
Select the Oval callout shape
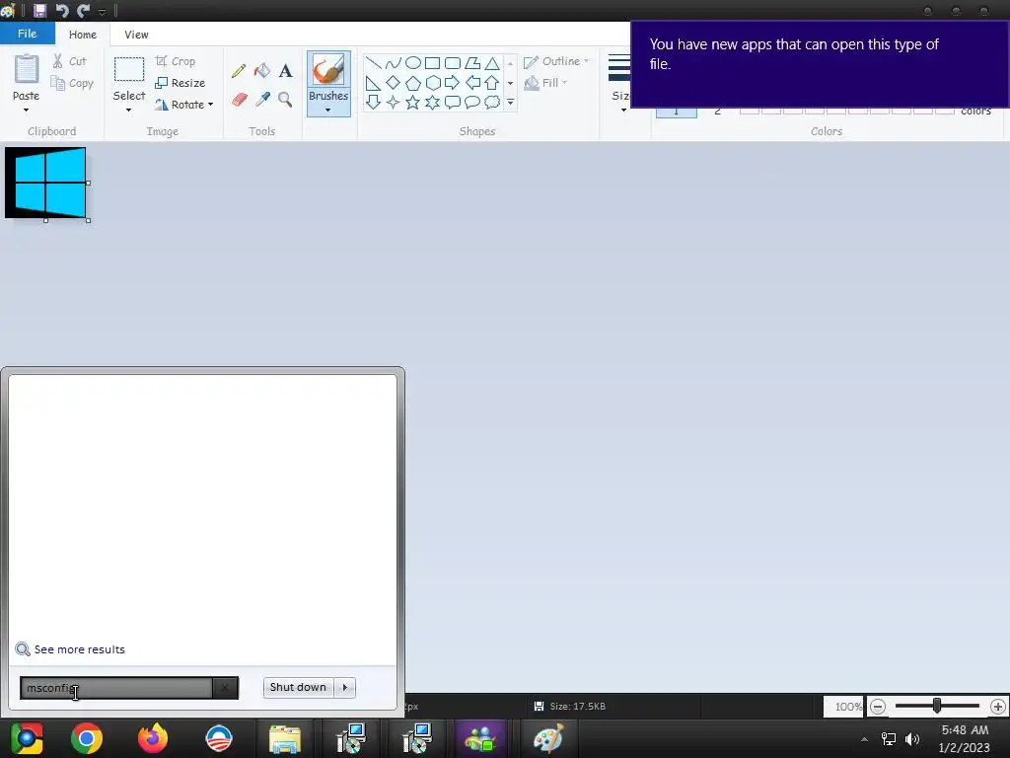click(x=472, y=102)
